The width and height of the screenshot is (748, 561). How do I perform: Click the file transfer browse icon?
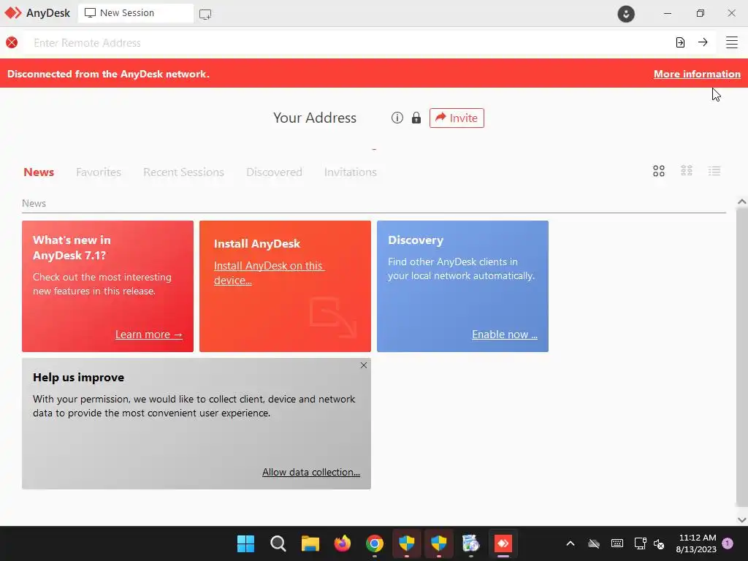[680, 42]
